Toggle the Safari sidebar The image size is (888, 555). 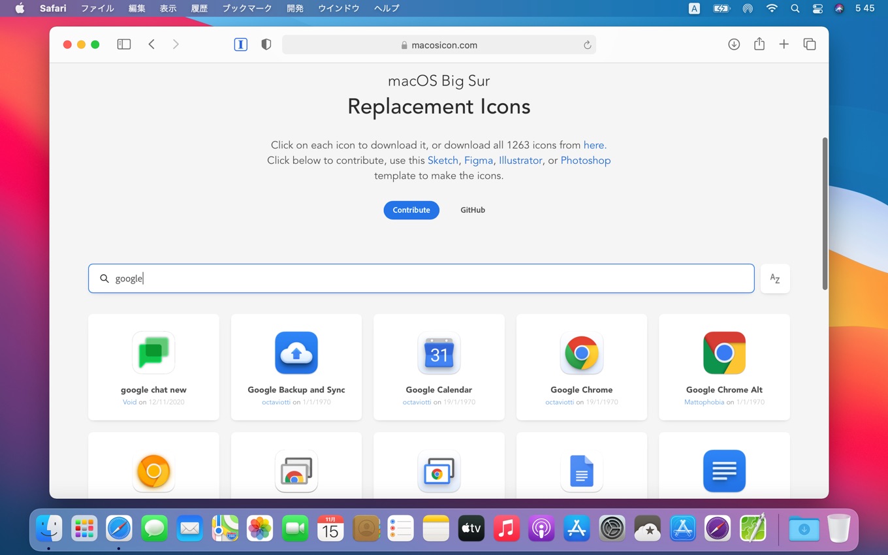point(124,44)
